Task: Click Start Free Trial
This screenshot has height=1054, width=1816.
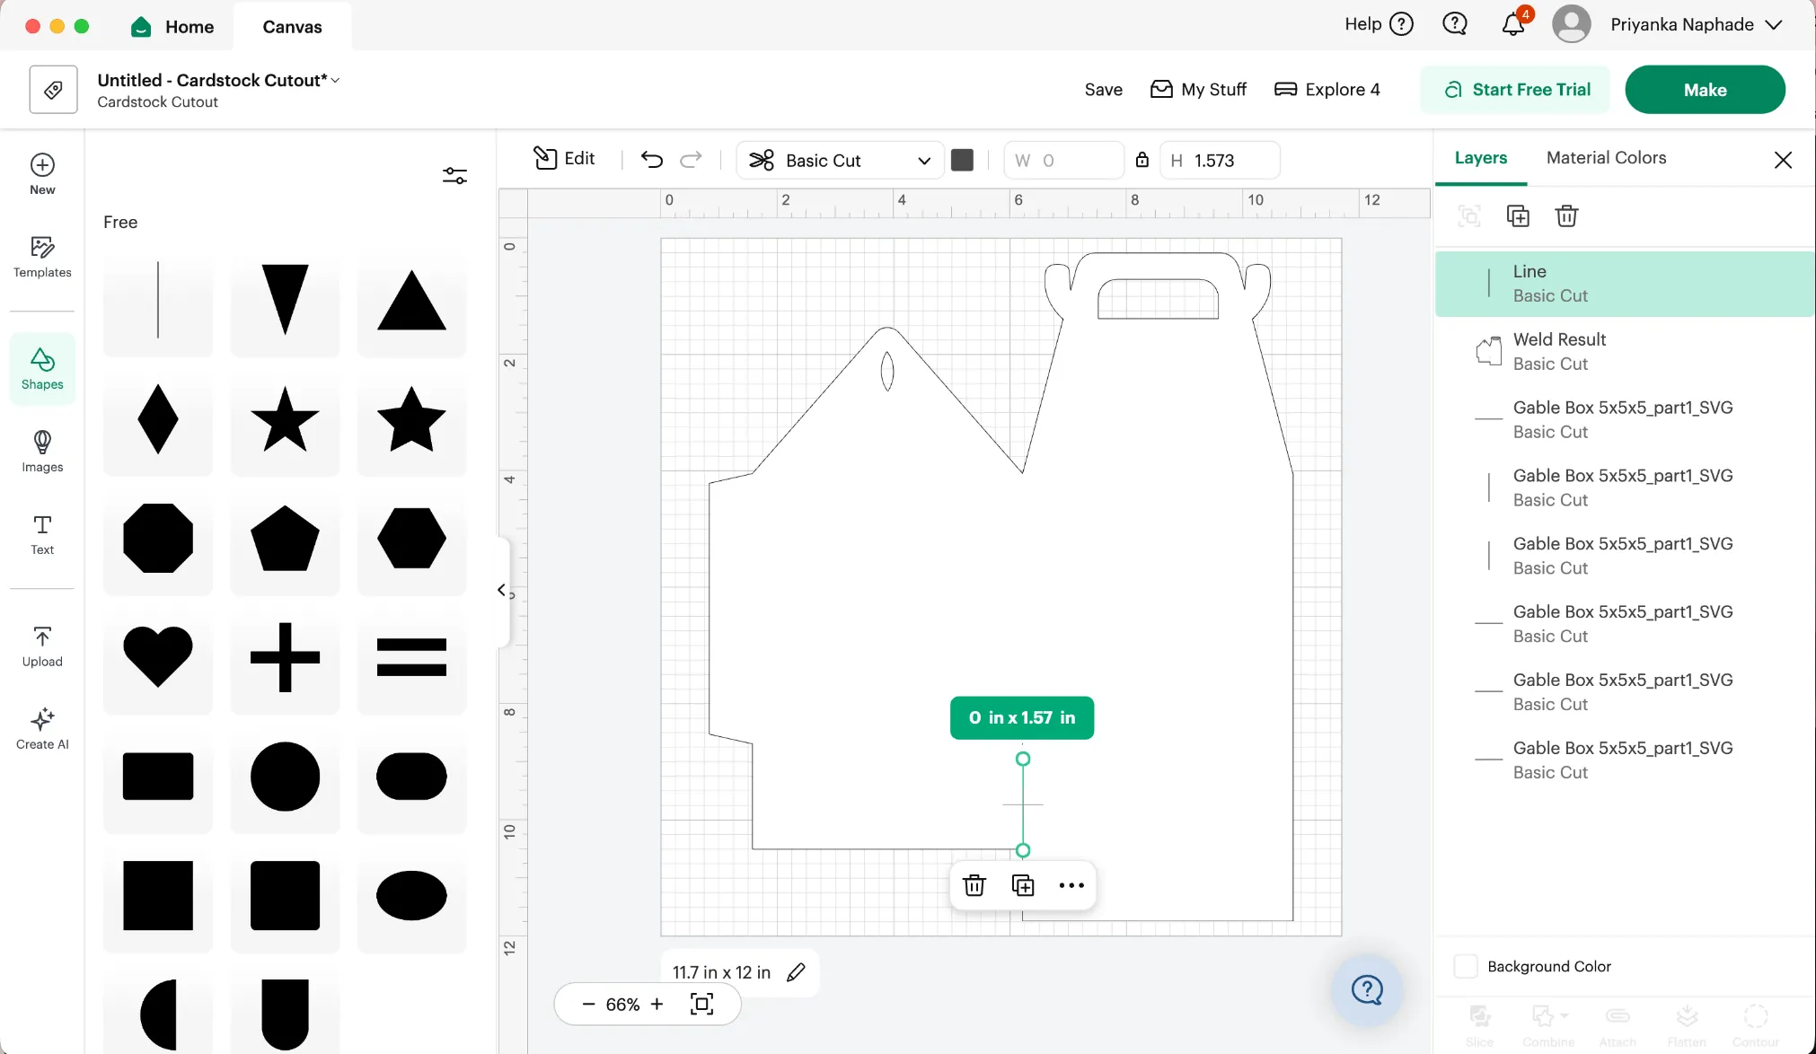Action: pos(1516,89)
